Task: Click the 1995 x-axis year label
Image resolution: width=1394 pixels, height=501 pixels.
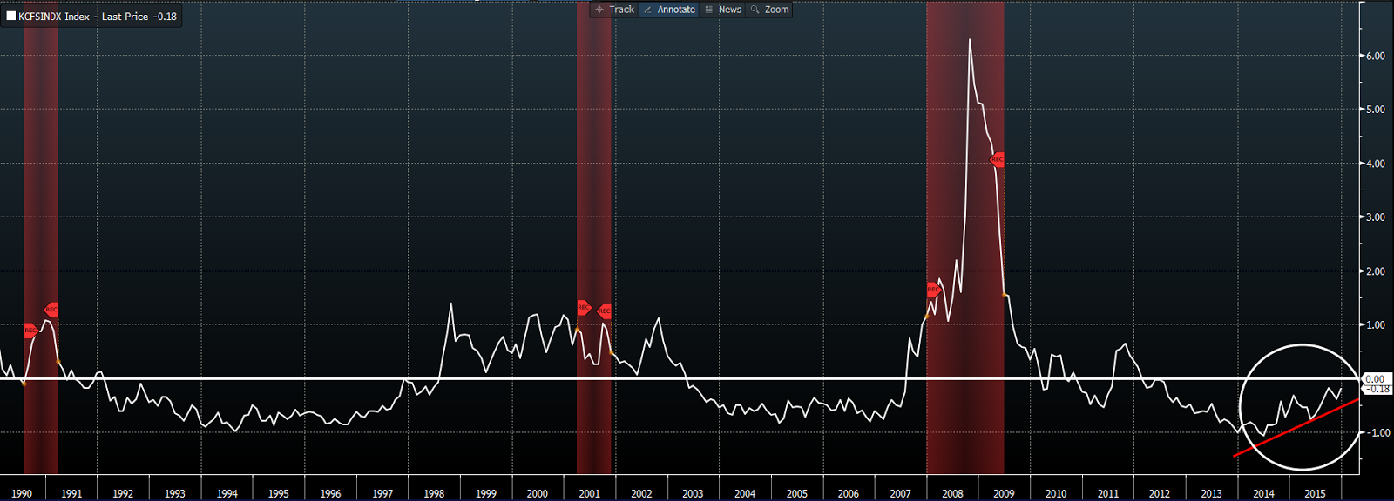Action: pyautogui.click(x=278, y=493)
